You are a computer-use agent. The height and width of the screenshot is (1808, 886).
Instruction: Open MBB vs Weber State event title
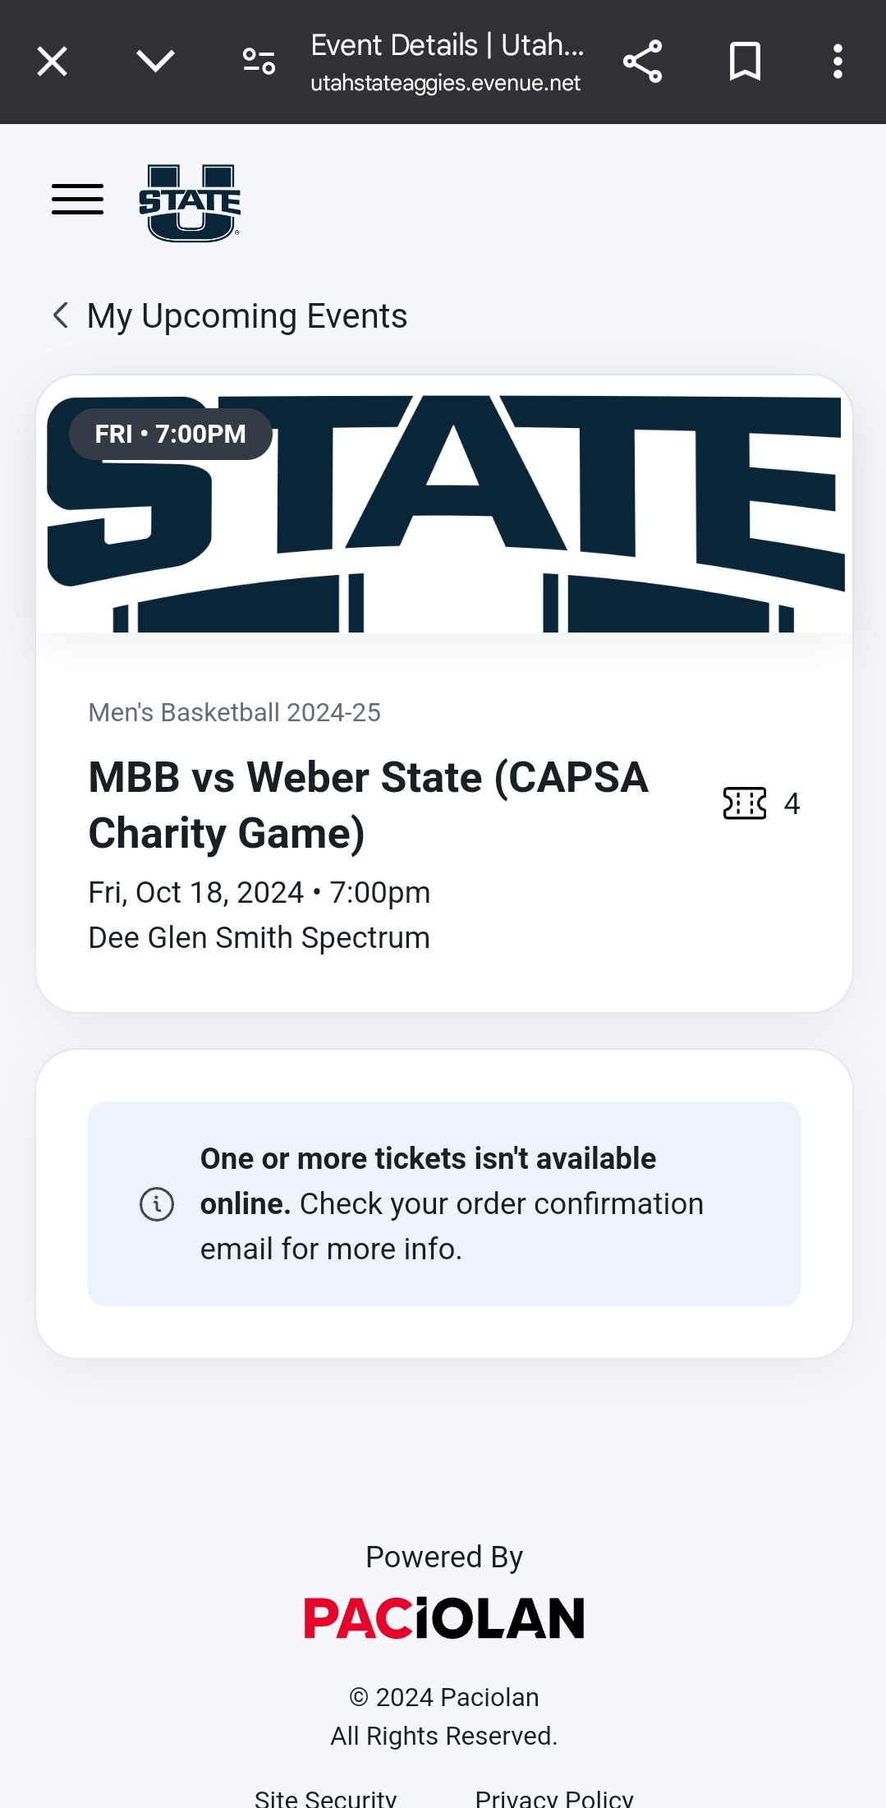pyautogui.click(x=369, y=805)
